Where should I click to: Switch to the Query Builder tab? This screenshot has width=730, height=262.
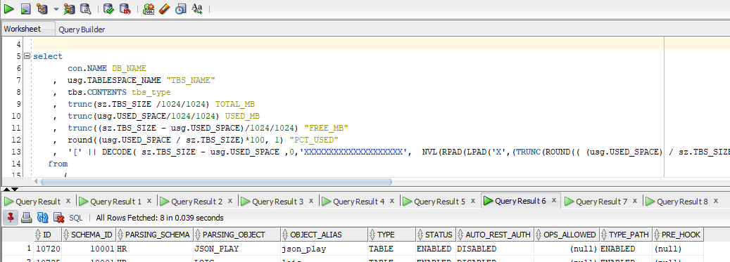pos(82,30)
